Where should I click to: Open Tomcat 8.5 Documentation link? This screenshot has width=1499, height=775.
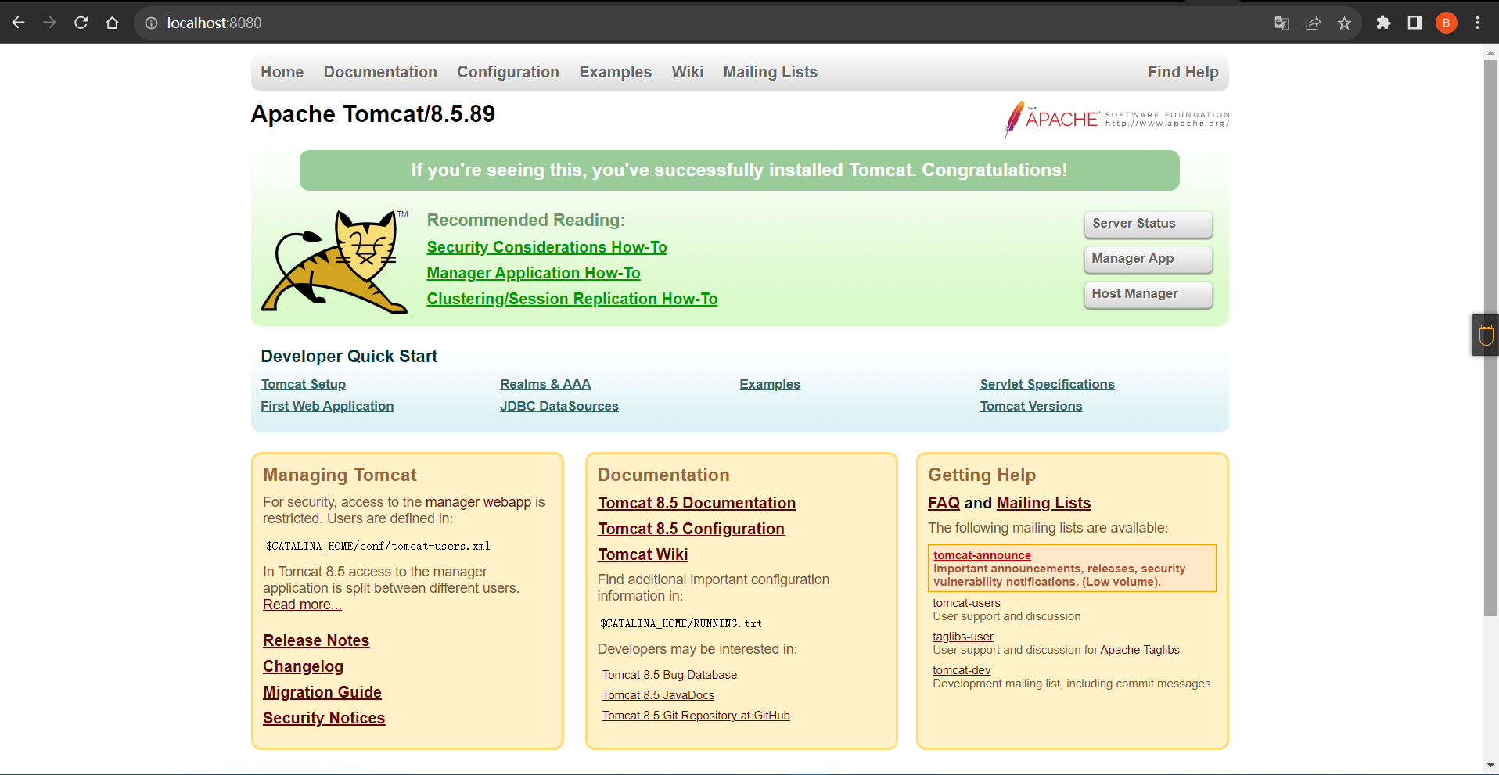(696, 503)
